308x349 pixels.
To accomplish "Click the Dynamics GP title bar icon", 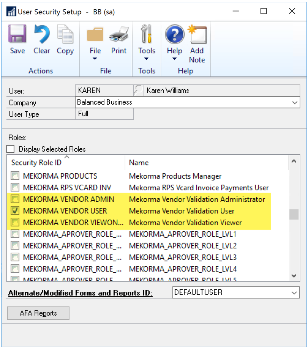I will click(x=11, y=12).
